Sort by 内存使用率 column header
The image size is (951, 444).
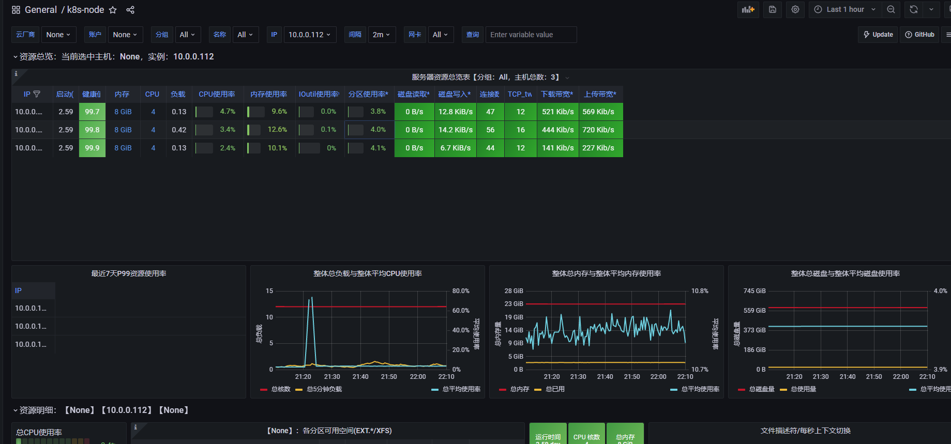point(269,94)
